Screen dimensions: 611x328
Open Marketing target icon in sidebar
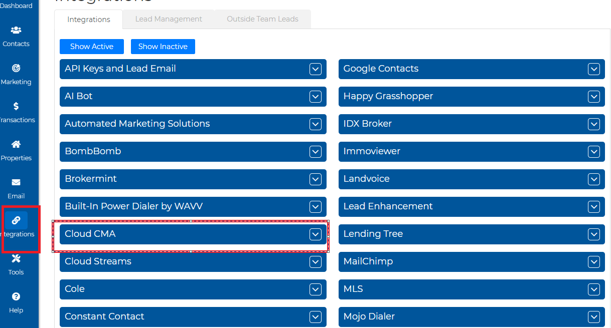click(x=16, y=68)
